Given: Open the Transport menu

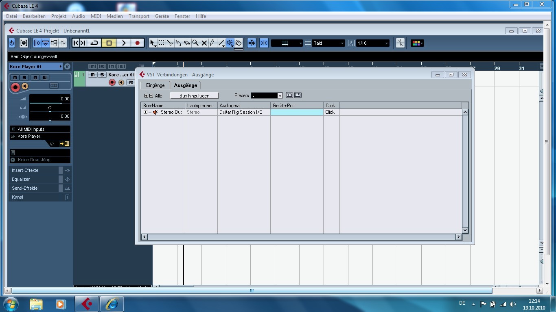Looking at the screenshot, I should (x=139, y=16).
